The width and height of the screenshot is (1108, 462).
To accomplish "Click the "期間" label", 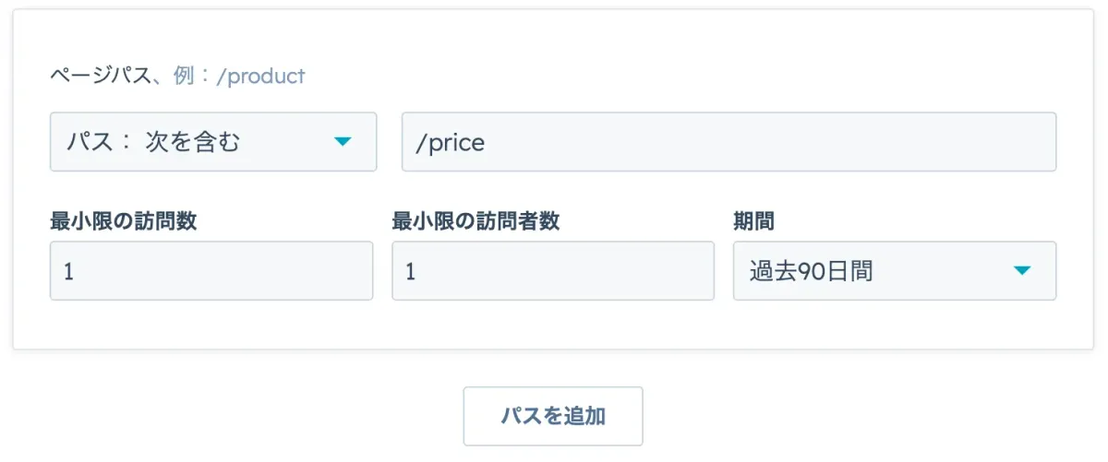I will point(753,221).
